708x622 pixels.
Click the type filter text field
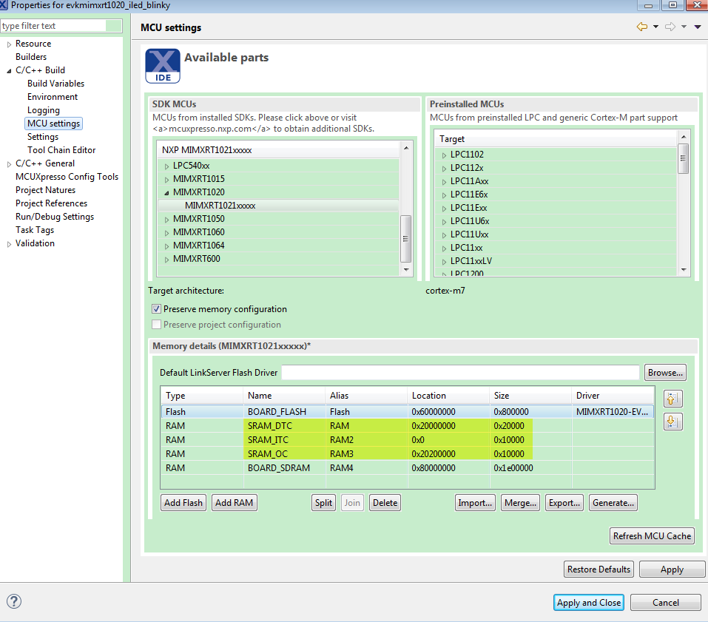(x=61, y=26)
